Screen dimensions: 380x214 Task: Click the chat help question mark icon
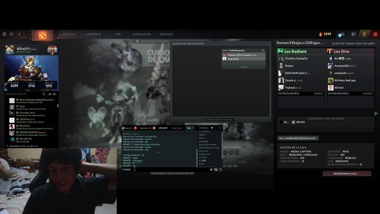pos(220,169)
